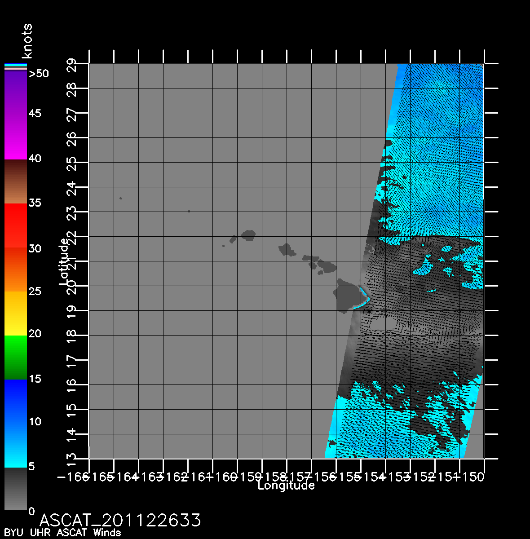Click the ">50" label on the color scale
Screen dimensions: 530x539
click(39, 74)
